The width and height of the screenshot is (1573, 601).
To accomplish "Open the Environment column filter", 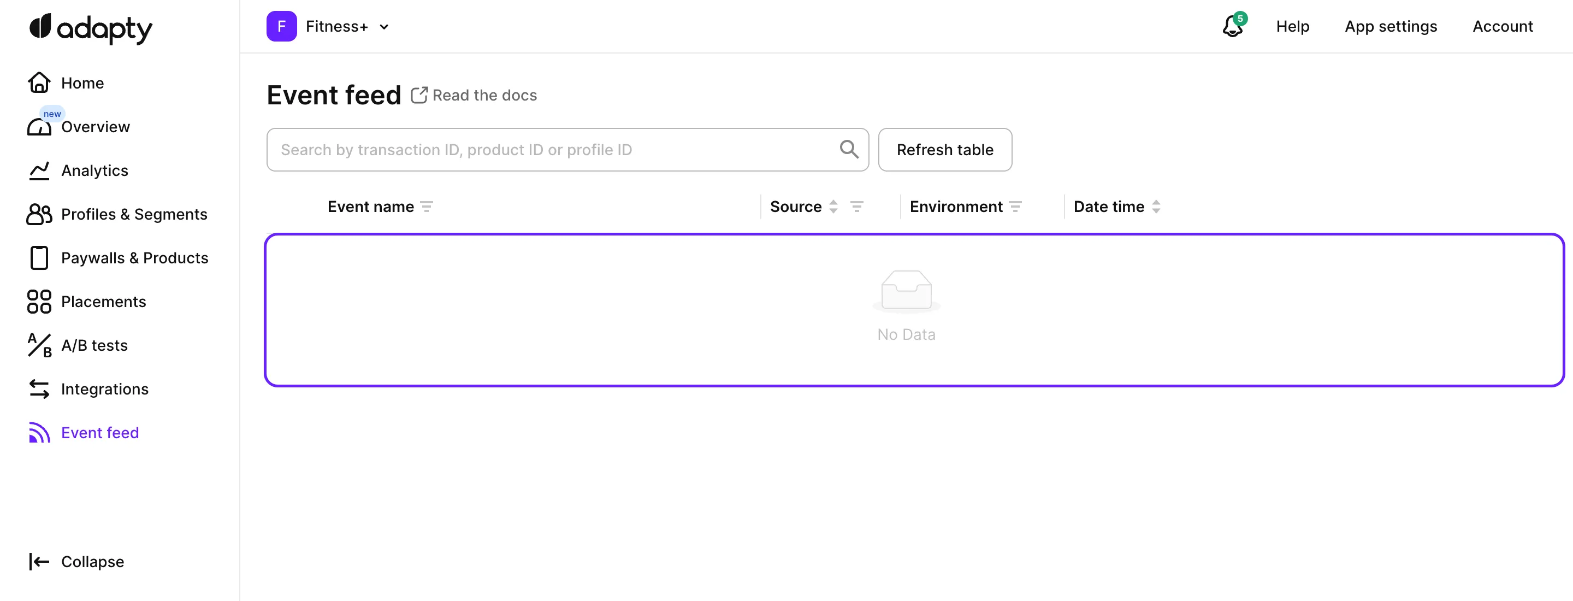I will 1015,207.
